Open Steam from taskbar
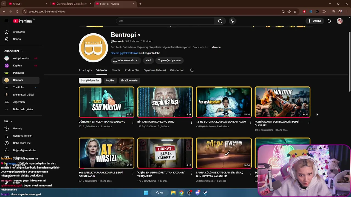351x197 pixels. (205, 193)
